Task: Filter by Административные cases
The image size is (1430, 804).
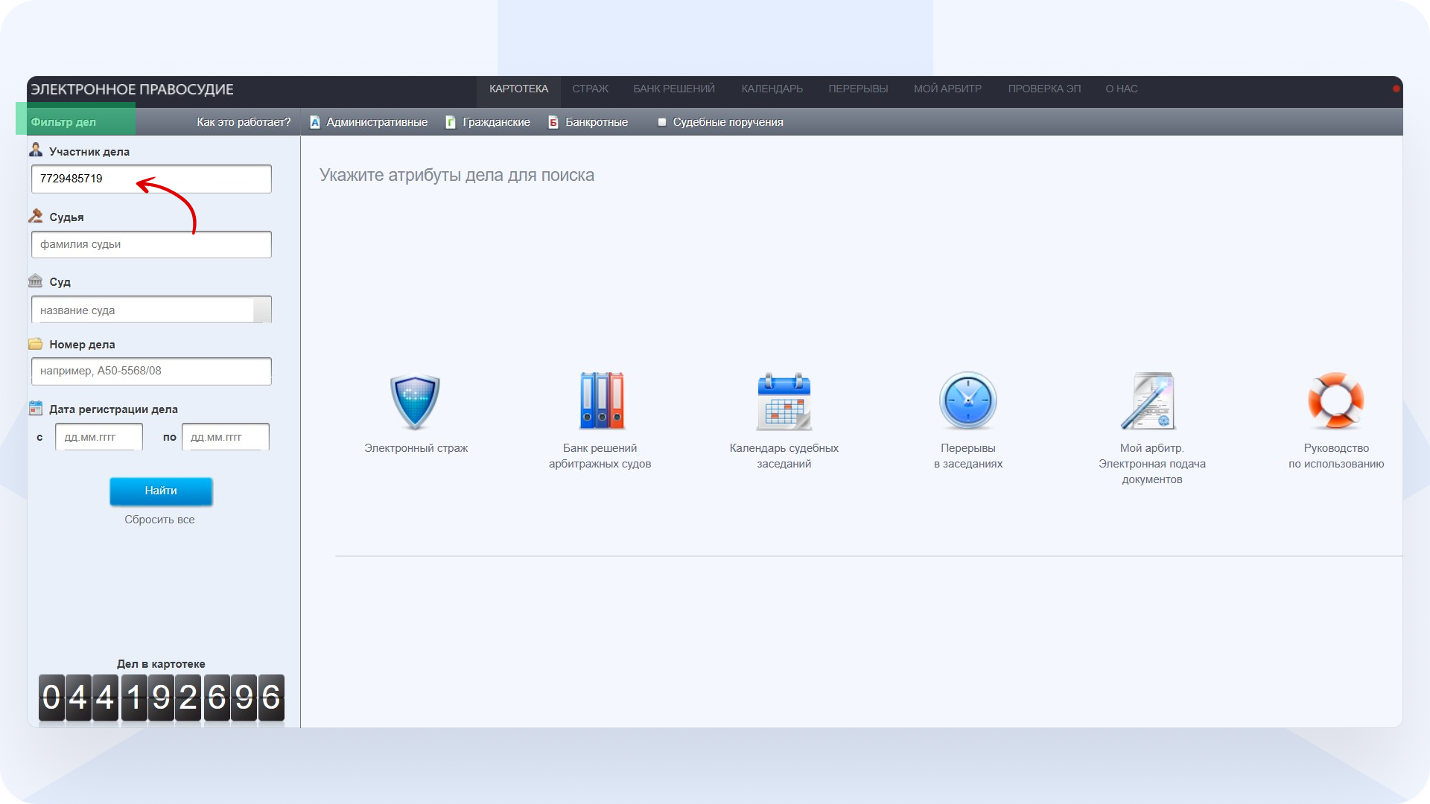Action: point(377,122)
